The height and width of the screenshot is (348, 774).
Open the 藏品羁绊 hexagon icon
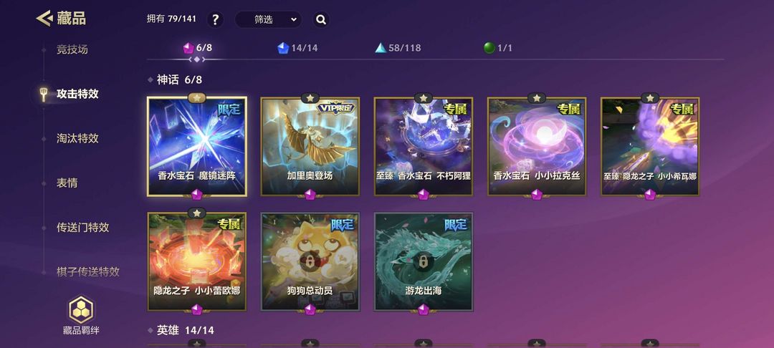(81, 309)
